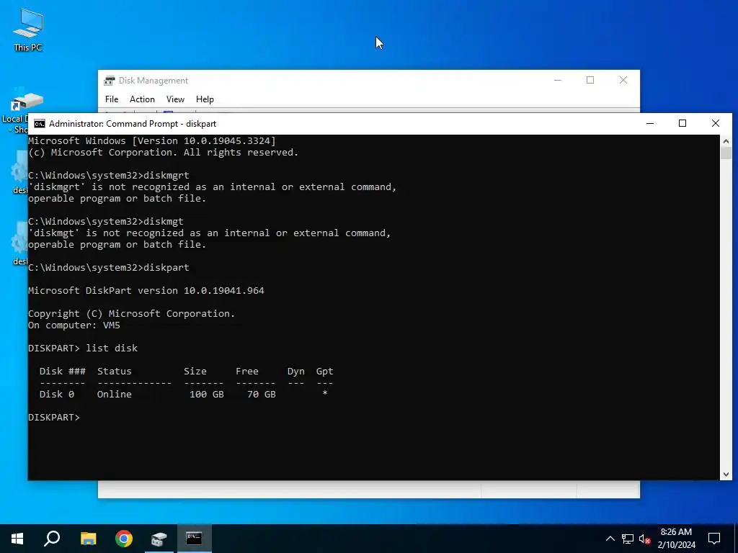Click the Command Prompt scrollbar thumb
The width and height of the screenshot is (738, 553).
(726, 153)
